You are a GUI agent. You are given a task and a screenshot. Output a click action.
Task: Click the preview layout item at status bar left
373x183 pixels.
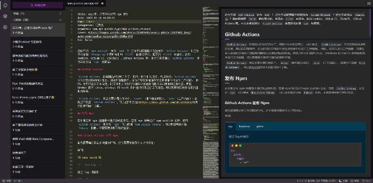7,181
